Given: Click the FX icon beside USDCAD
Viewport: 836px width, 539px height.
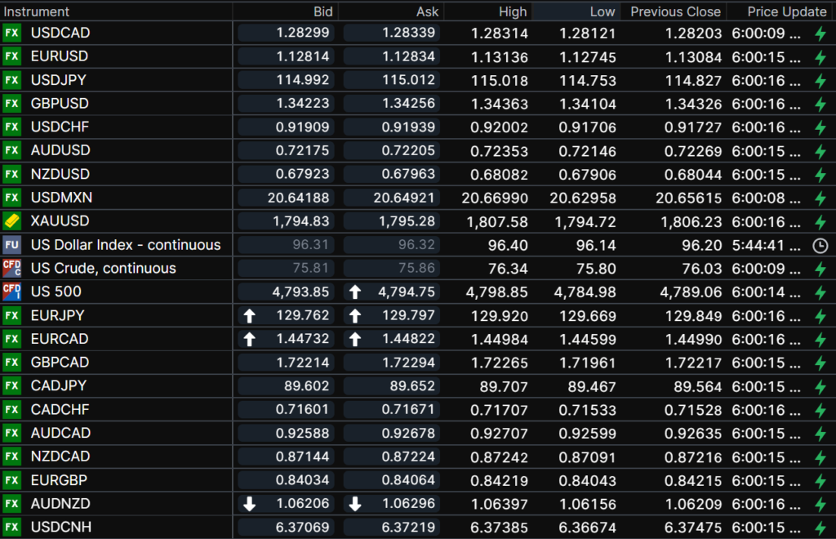Looking at the screenshot, I should click(x=11, y=33).
